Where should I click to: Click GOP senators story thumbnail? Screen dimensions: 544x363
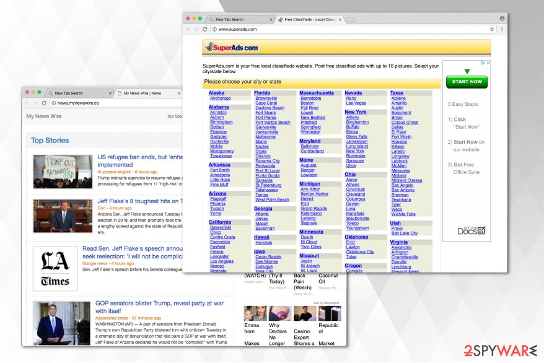click(61, 323)
